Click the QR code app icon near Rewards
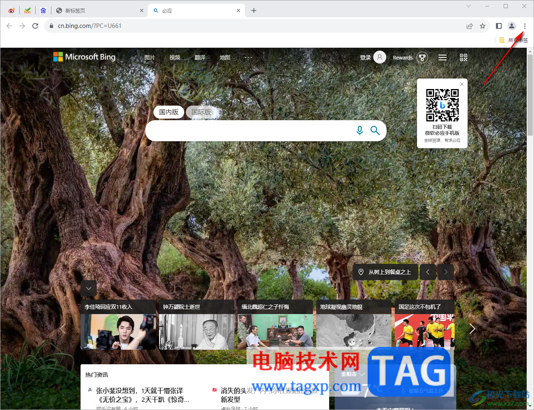The width and height of the screenshot is (534, 410). 463,57
